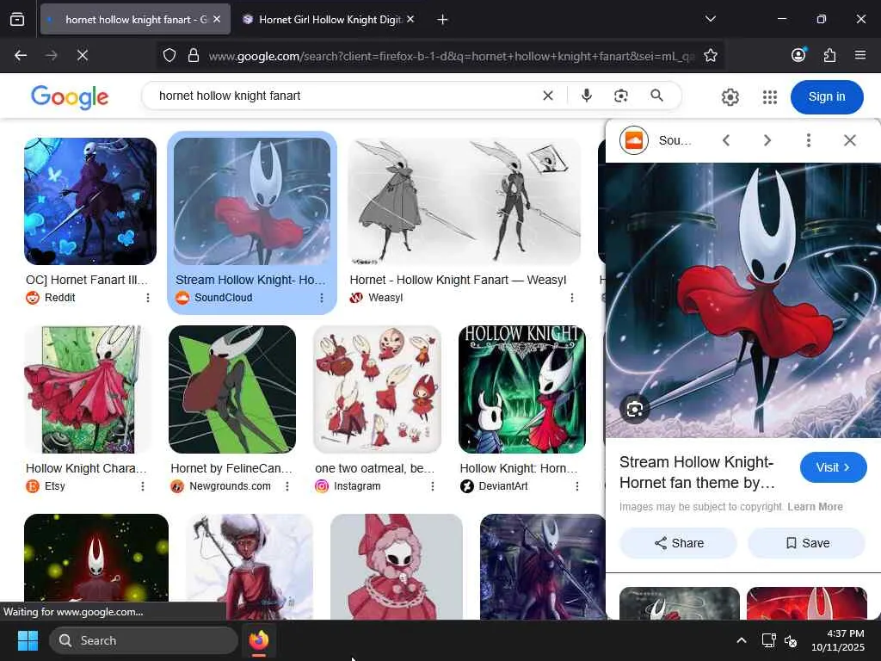Click the 'Hornet by FelineCan...' title
Image resolution: width=881 pixels, height=661 pixels.
pyautogui.click(x=231, y=468)
